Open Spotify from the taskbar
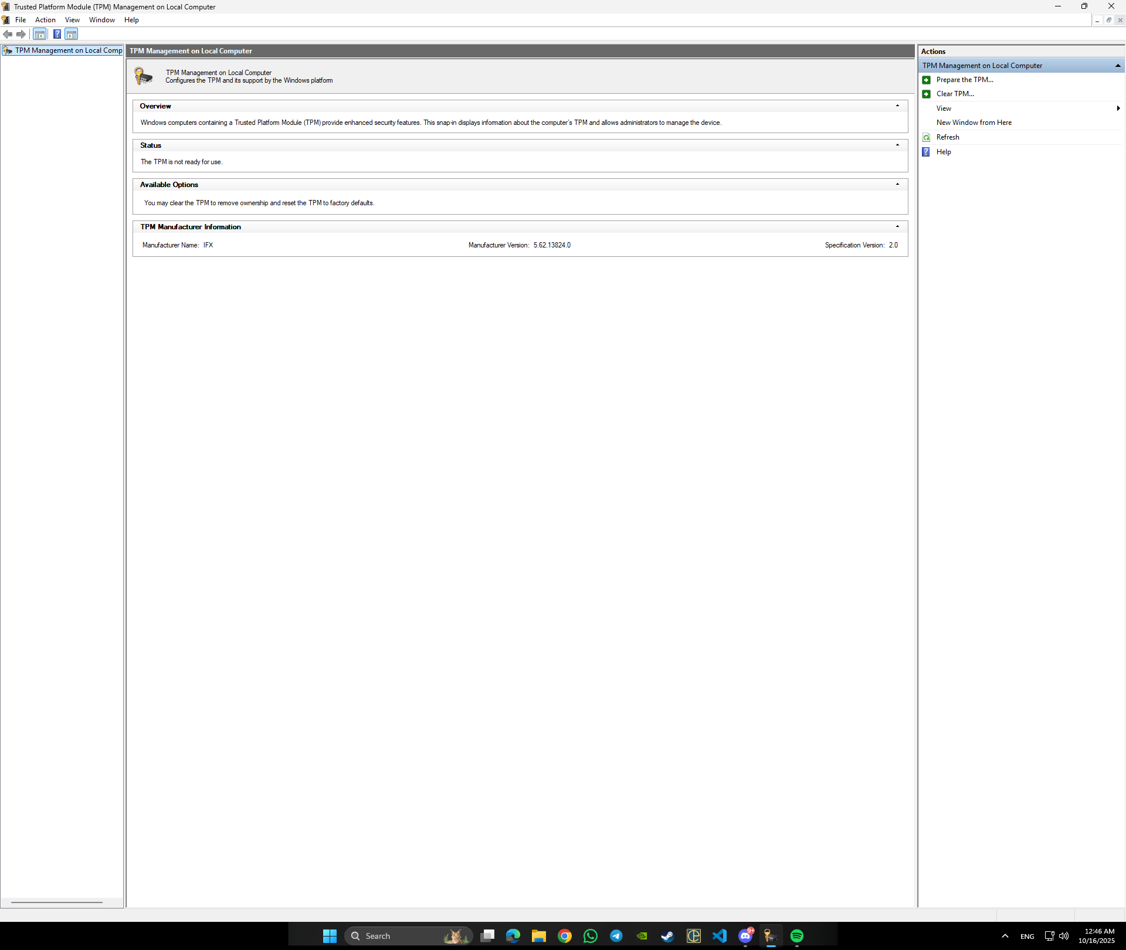Screen dimensions: 1126x950 pos(796,937)
